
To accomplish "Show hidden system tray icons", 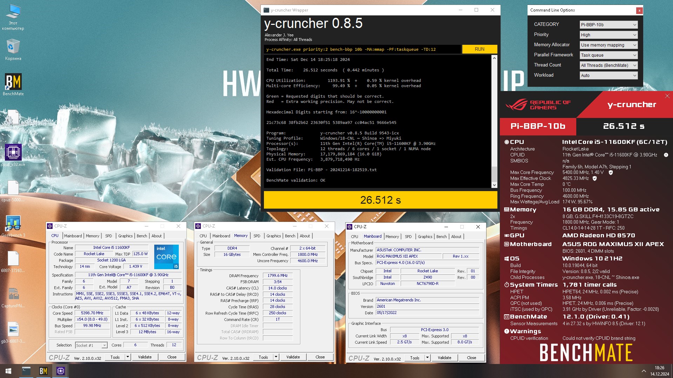I will pyautogui.click(x=644, y=371).
